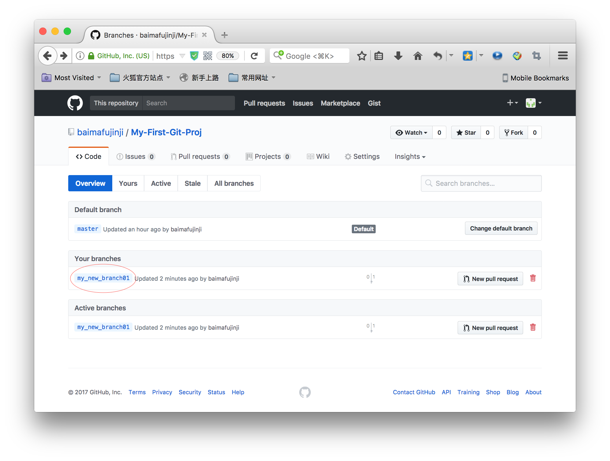Viewport: 610px width, 461px height.
Task: Open the Settings repository tab
Action: point(362,156)
